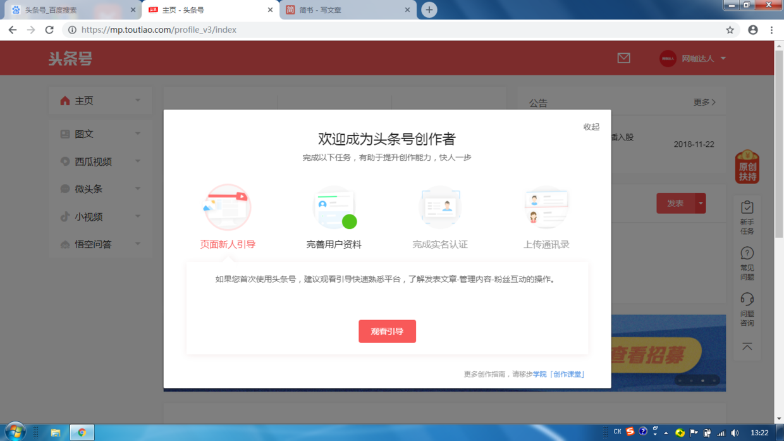This screenshot has height=441, width=784.
Task: Expand the 悟空问答 sidebar menu arrow
Action: [138, 244]
